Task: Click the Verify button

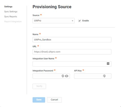Action: (39, 86)
